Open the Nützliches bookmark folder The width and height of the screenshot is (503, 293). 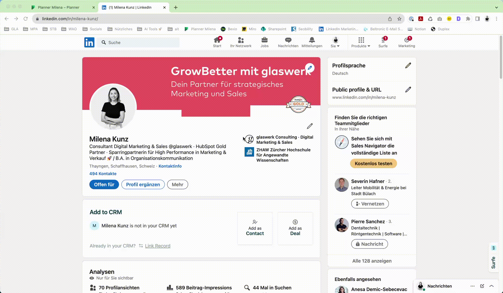point(120,29)
